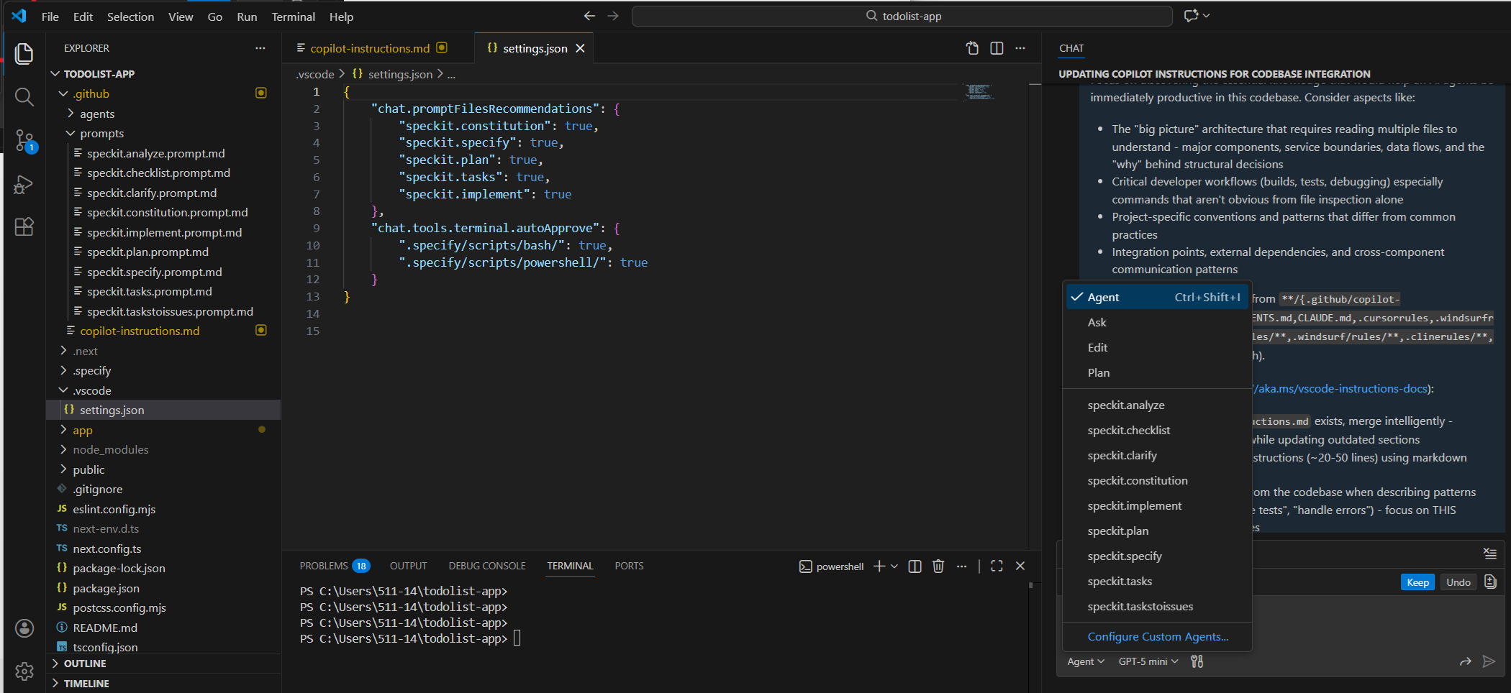Open the Agent mode dropdown
The width and height of the screenshot is (1511, 693).
point(1085,661)
